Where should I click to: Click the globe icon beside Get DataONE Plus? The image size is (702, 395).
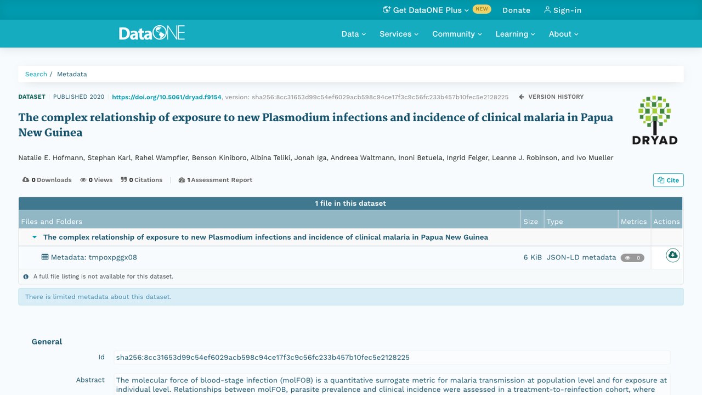[387, 10]
